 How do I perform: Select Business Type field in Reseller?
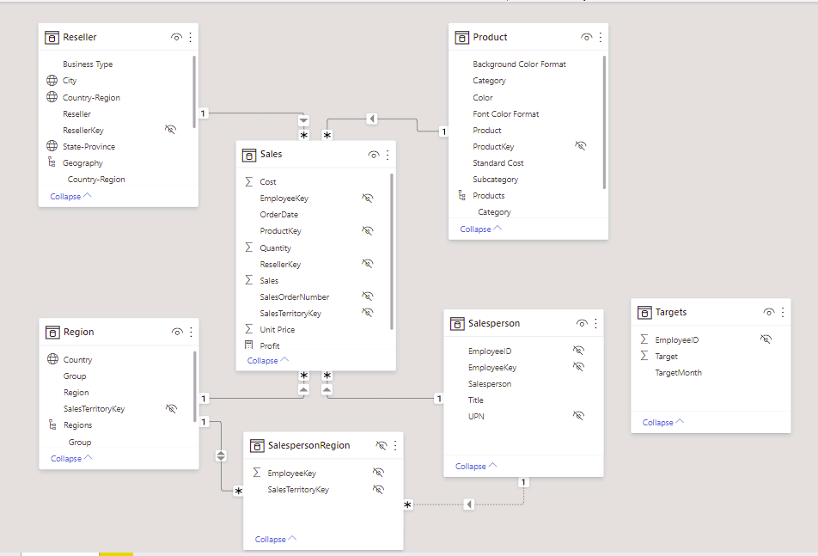tap(88, 64)
